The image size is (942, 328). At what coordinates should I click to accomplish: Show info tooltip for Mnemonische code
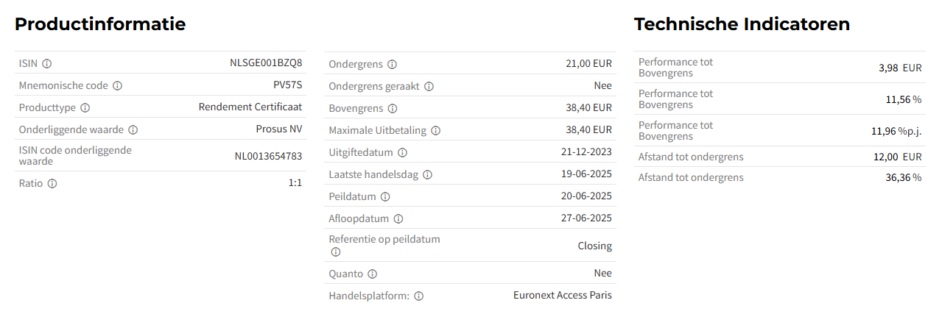pyautogui.click(x=118, y=85)
